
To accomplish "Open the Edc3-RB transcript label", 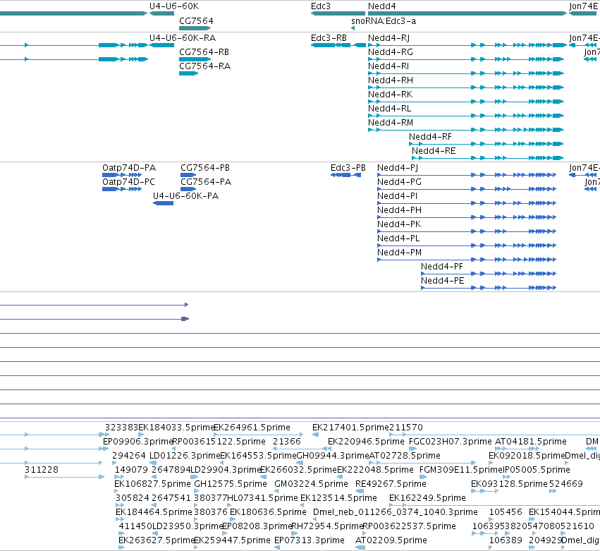I will click(x=329, y=38).
